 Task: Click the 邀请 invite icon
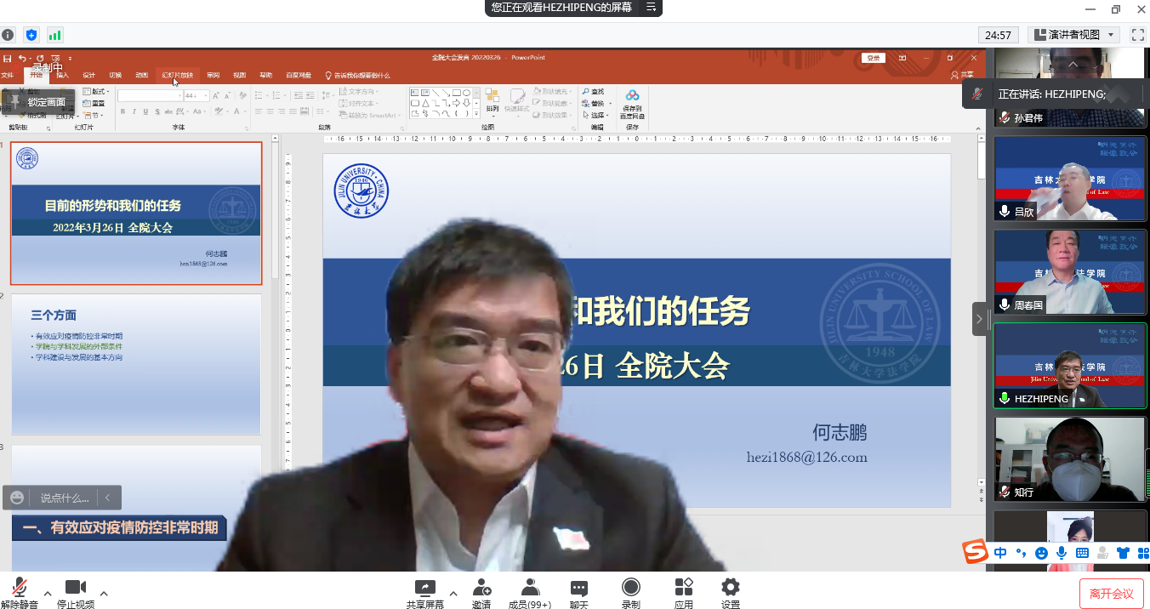coord(481,592)
